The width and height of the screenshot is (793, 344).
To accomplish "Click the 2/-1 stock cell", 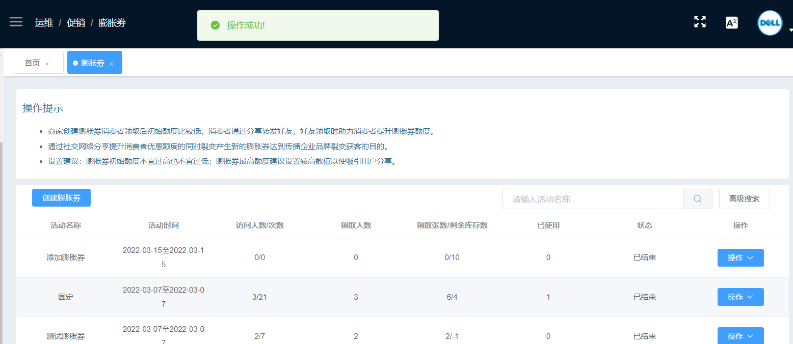I will [452, 336].
